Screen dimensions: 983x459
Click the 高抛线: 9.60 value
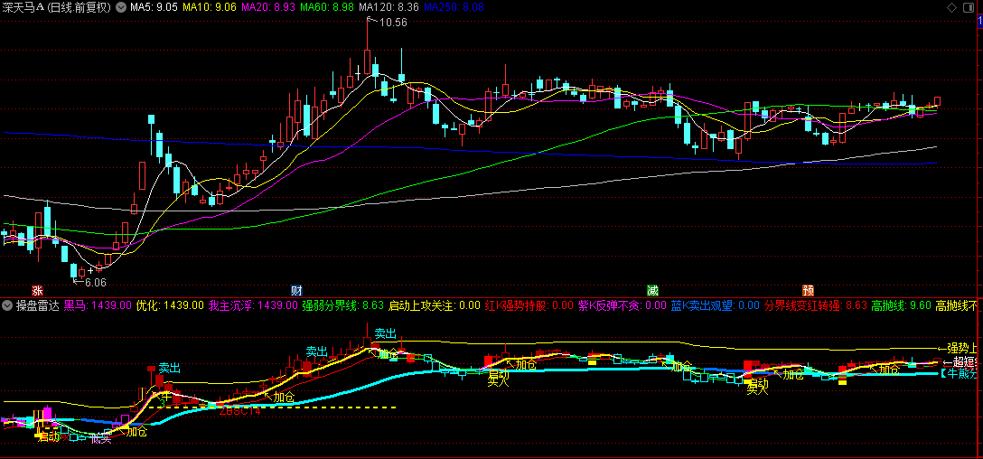[x=902, y=306]
